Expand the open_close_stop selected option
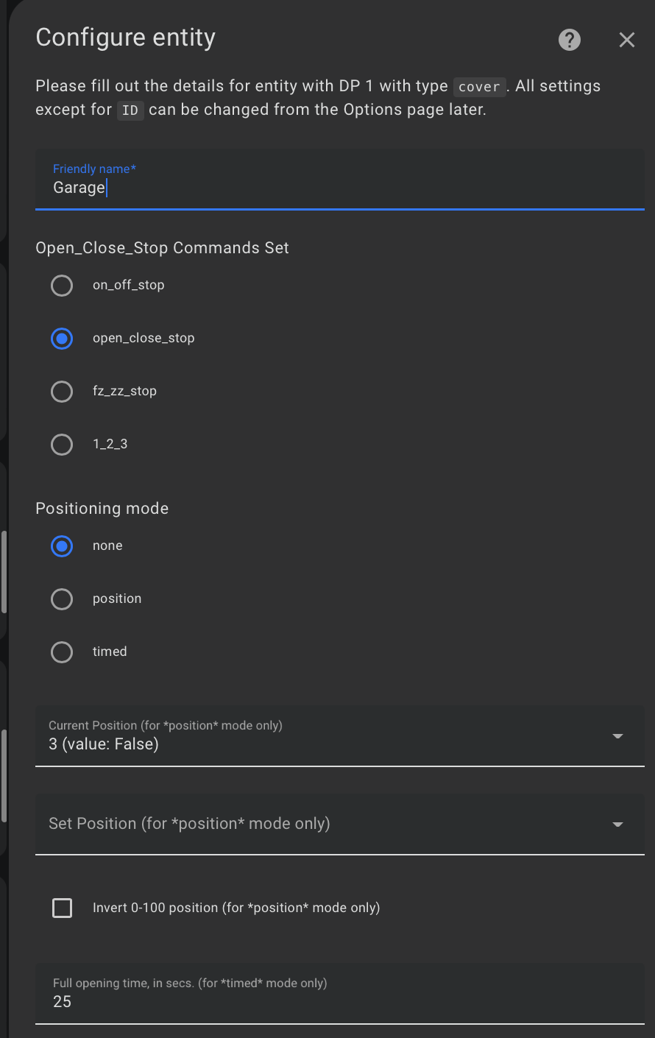 (x=62, y=339)
